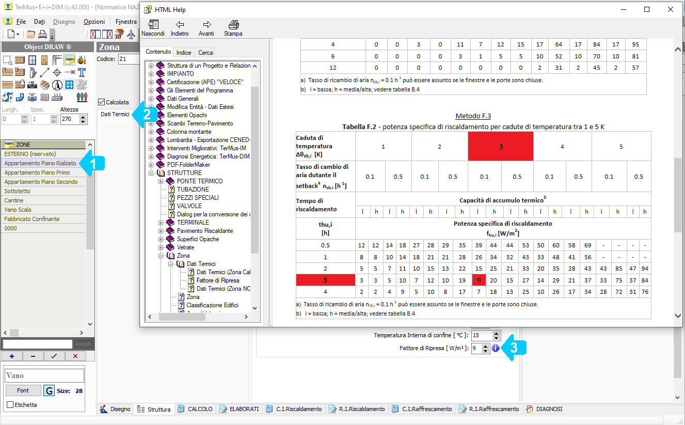
Task: Choose the door drawing tool
Action: tap(45, 60)
